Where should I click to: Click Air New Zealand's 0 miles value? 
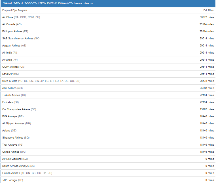209,159
